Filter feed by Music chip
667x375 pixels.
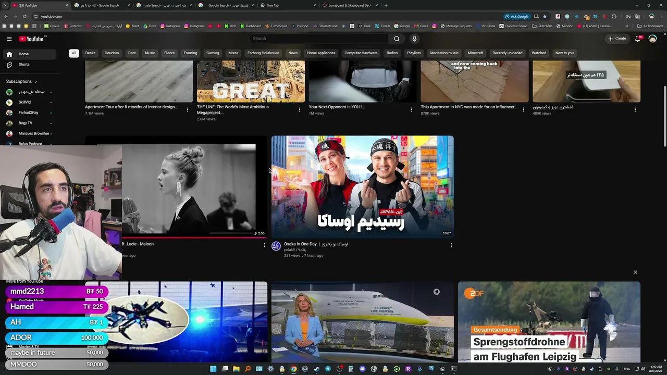tap(150, 53)
